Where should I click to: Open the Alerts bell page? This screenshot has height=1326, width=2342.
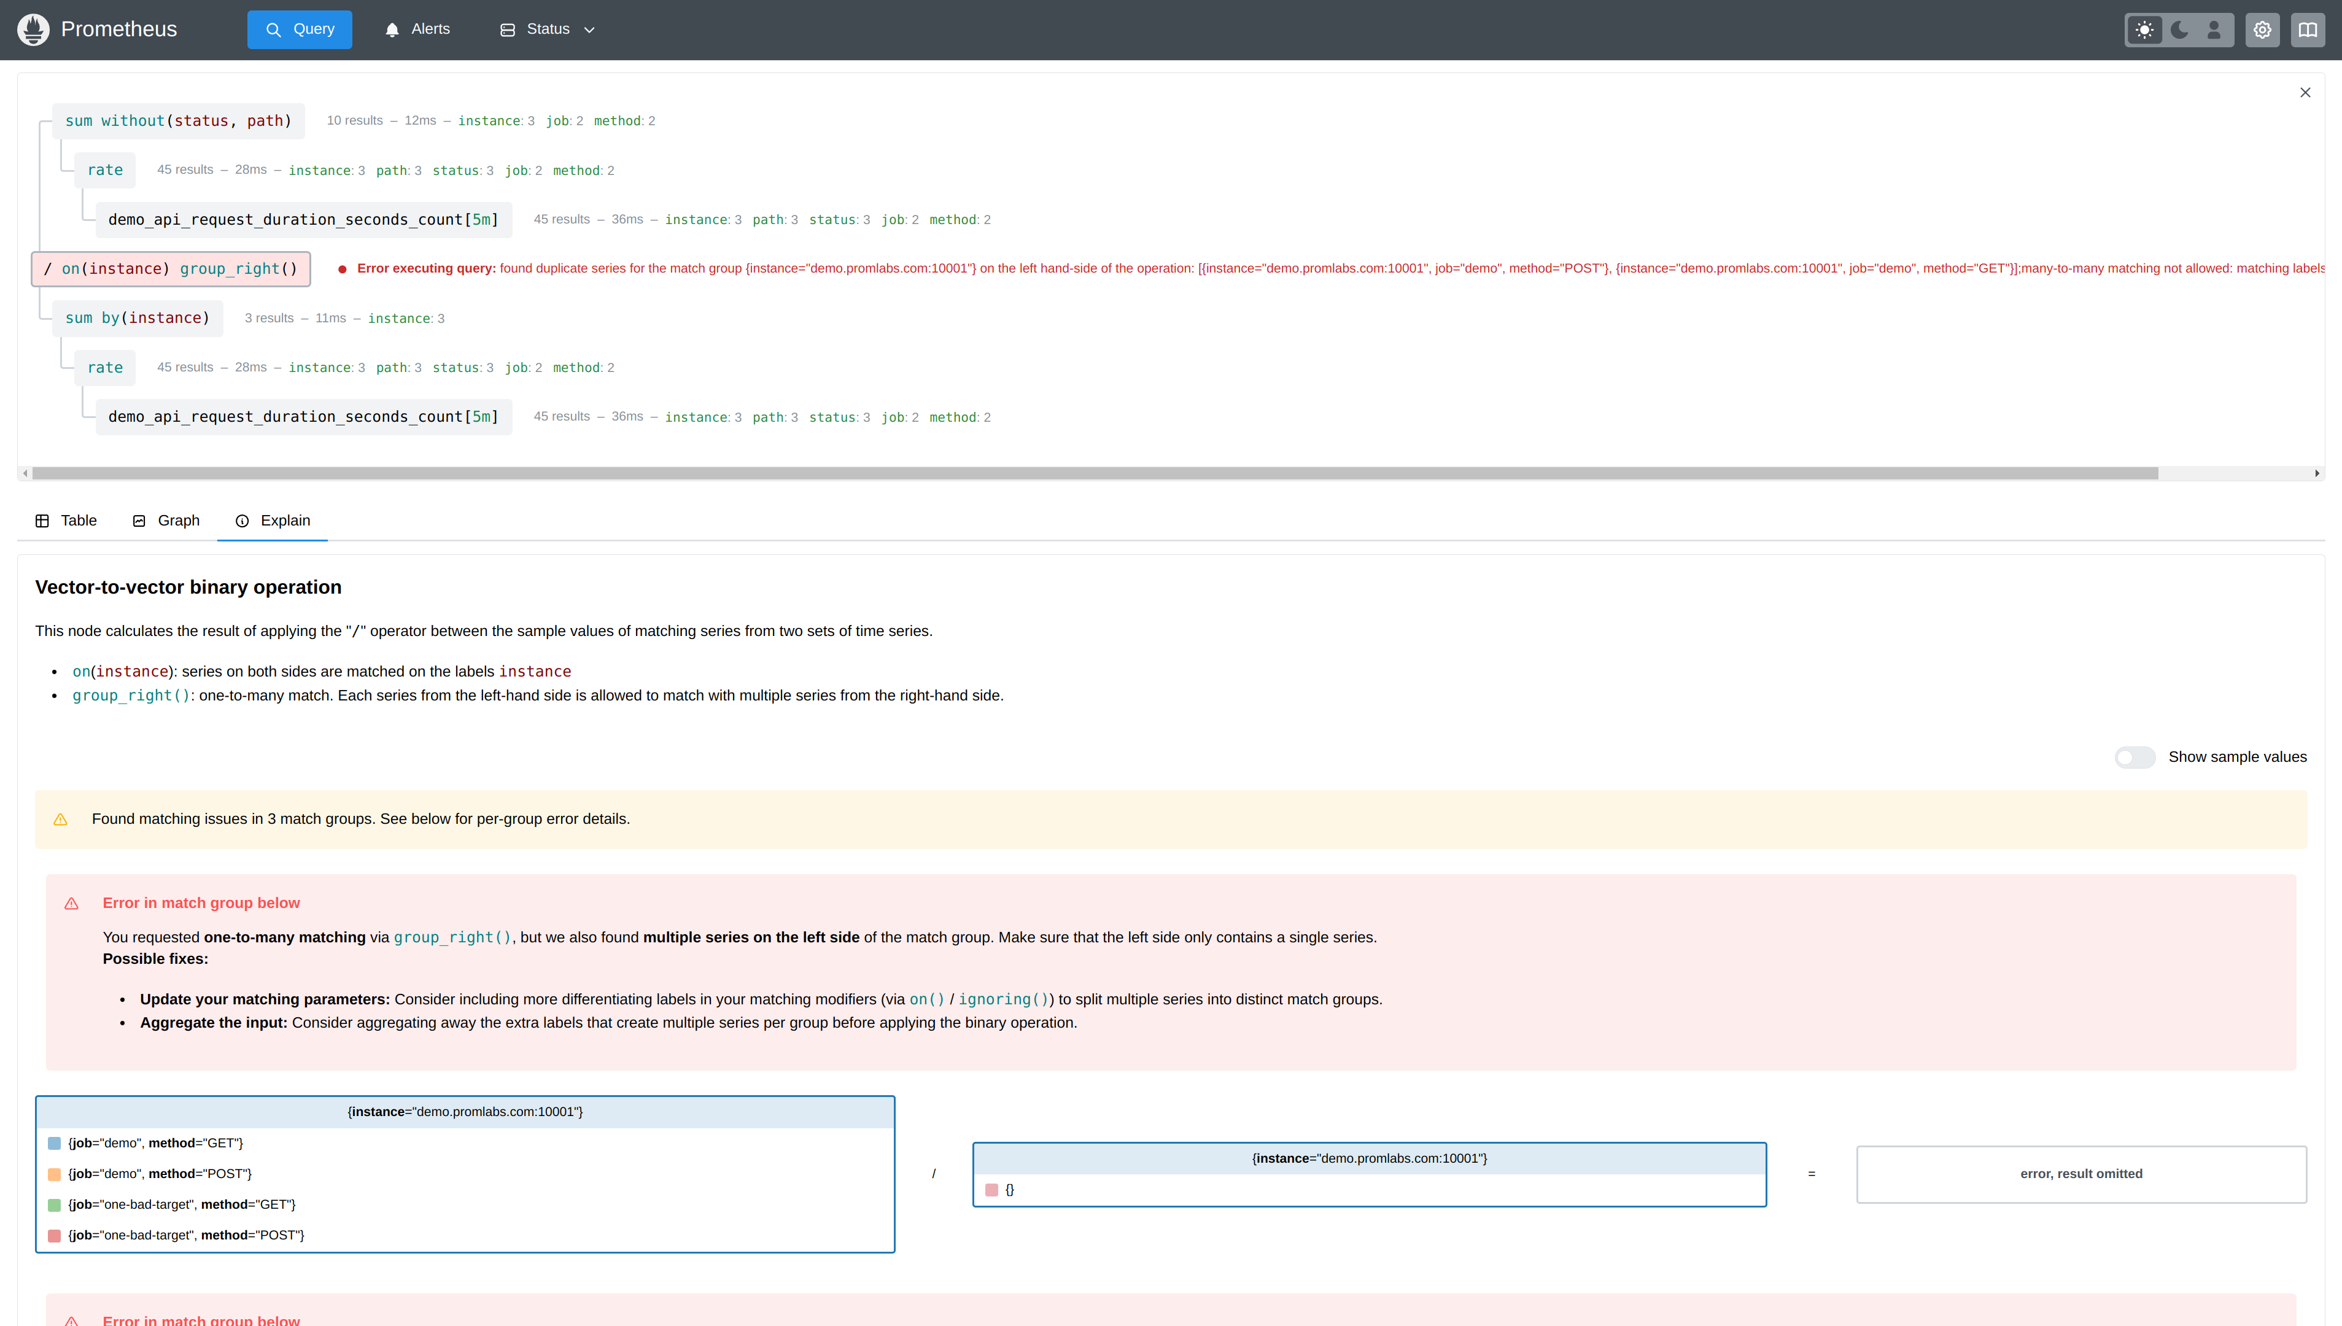418,28
